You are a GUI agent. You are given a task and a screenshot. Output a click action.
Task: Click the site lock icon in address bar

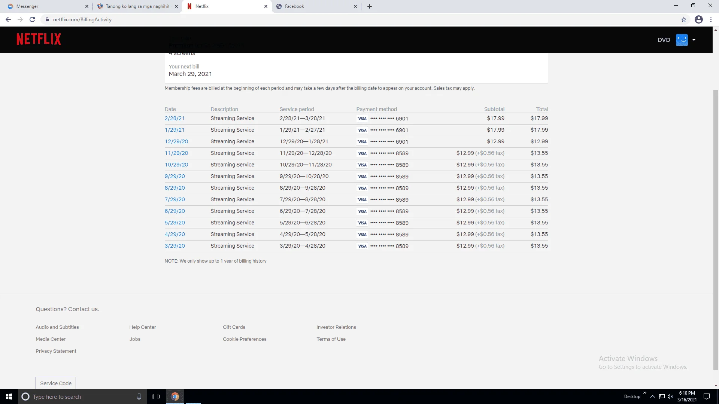point(47,19)
